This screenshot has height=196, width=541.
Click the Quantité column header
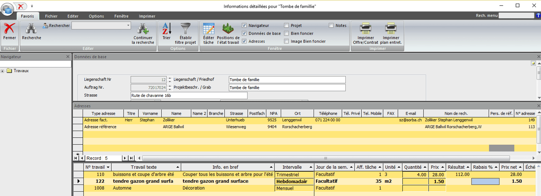tap(415, 167)
